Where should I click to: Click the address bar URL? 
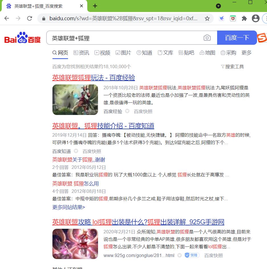123,18
